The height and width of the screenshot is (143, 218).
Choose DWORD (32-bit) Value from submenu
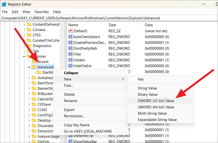click(156, 101)
